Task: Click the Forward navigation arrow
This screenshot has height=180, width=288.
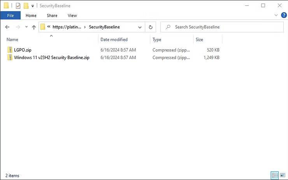Action: point(18,27)
